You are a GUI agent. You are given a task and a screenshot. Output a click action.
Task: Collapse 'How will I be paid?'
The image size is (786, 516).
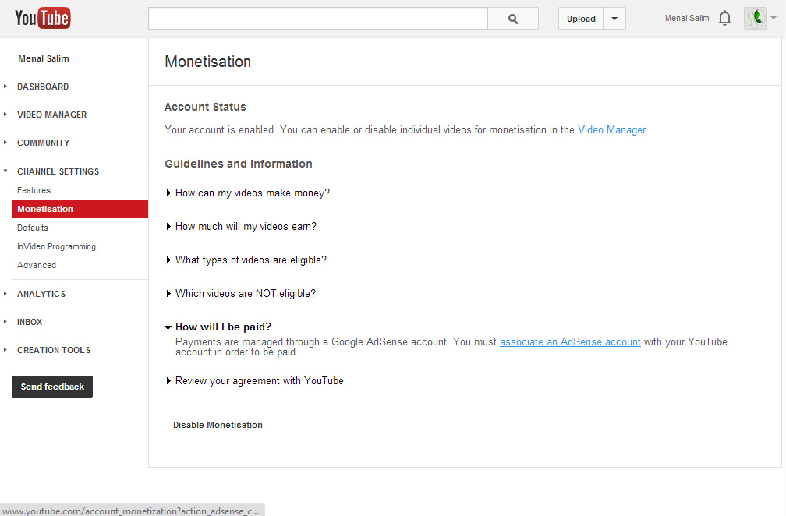click(218, 327)
